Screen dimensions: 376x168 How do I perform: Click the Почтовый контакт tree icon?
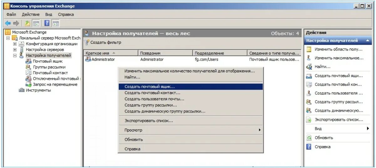coord(28,73)
